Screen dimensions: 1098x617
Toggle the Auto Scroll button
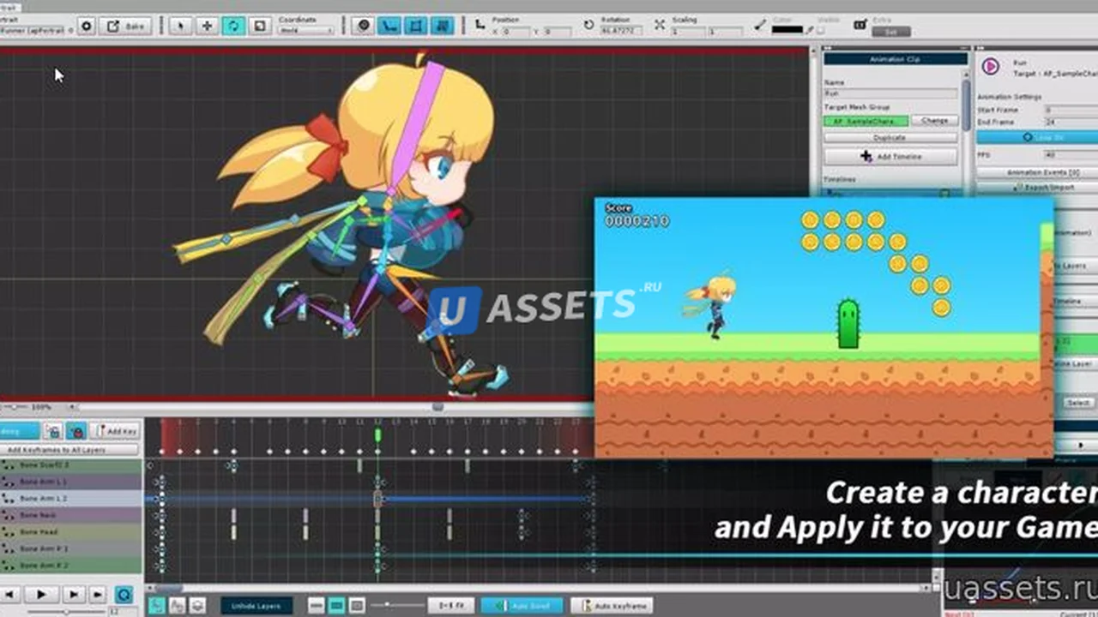click(522, 606)
